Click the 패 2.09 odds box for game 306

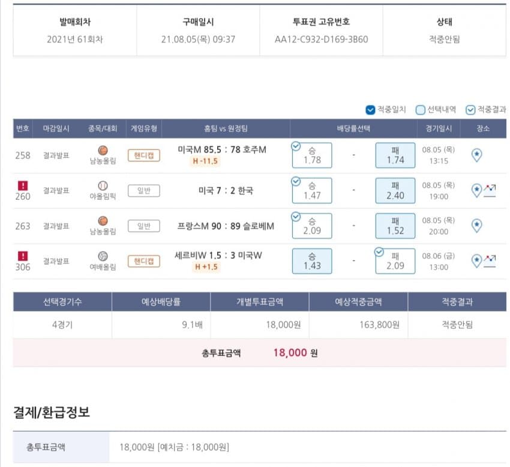click(395, 261)
